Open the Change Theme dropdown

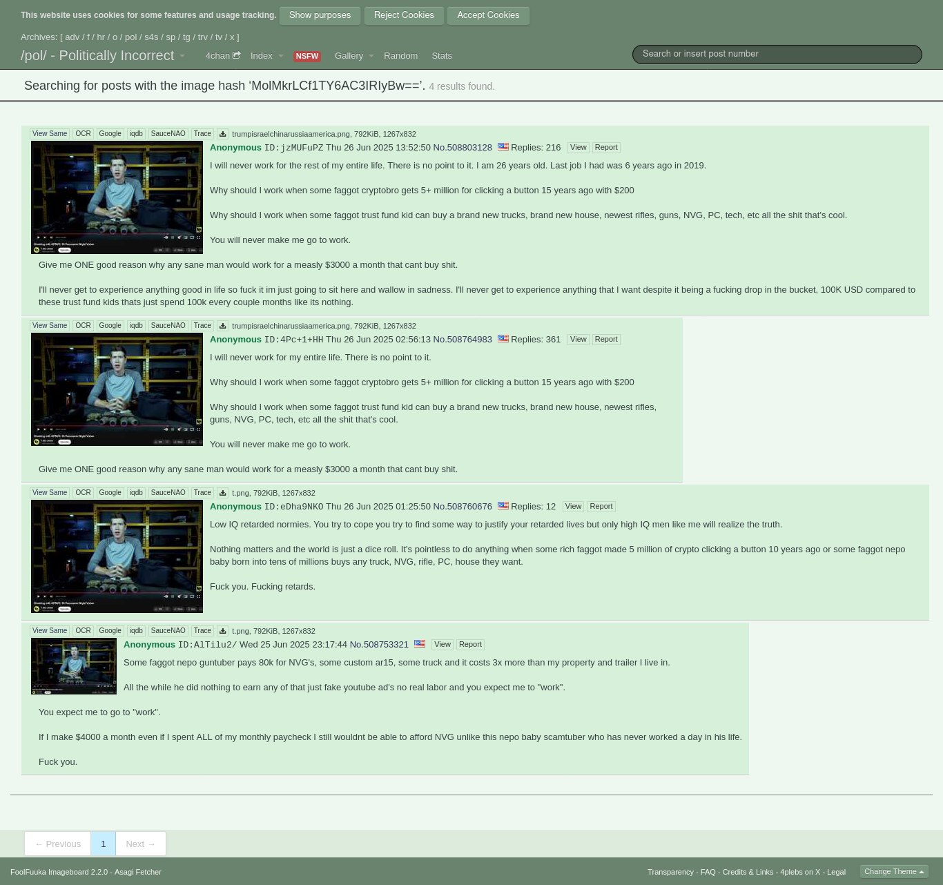pyautogui.click(x=894, y=871)
